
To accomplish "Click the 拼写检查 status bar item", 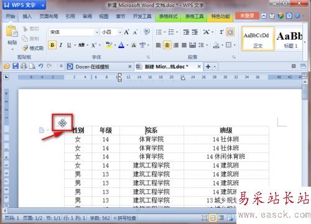I will [x=125, y=218].
